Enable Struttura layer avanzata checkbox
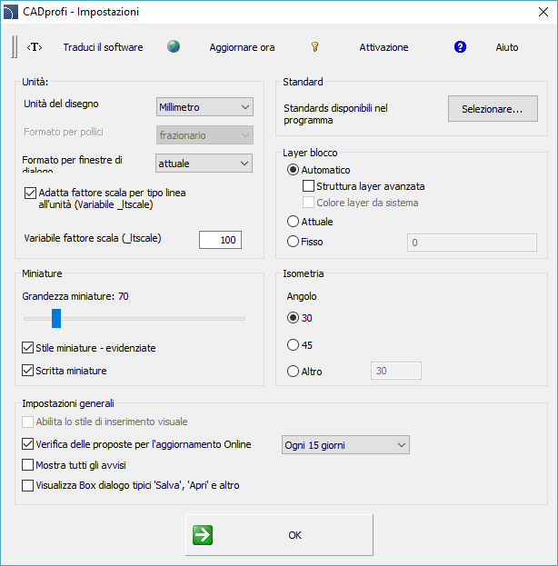Screen dimensions: 558x566 pyautogui.click(x=308, y=186)
